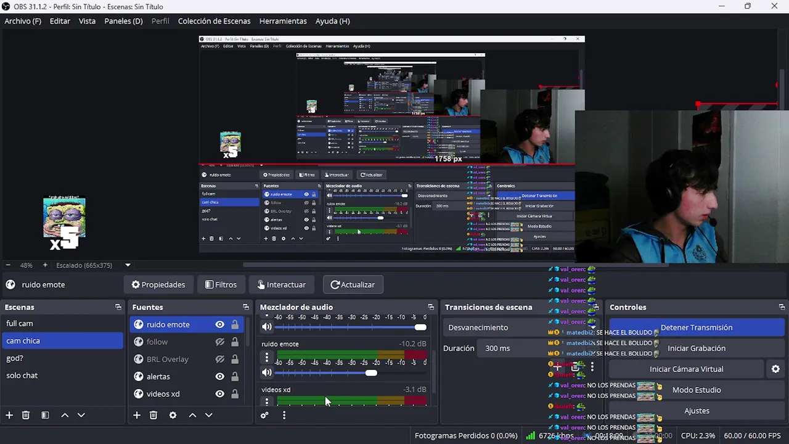Toggle lock on ruido emote source
Image resolution: width=789 pixels, height=444 pixels.
click(235, 324)
